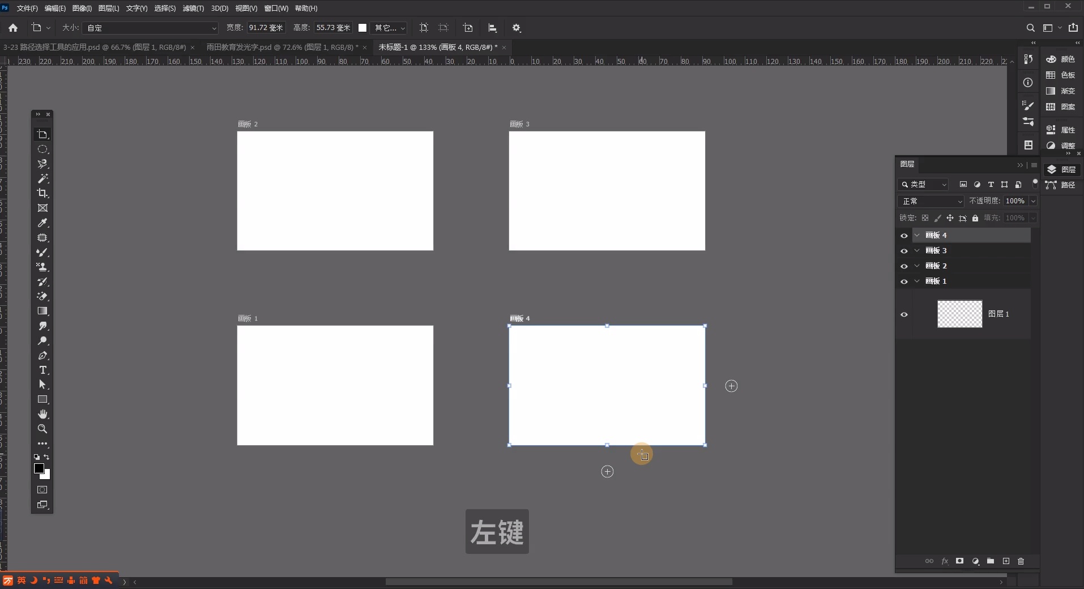
Task: Delete the selected layer using the trash icon
Action: click(1021, 561)
